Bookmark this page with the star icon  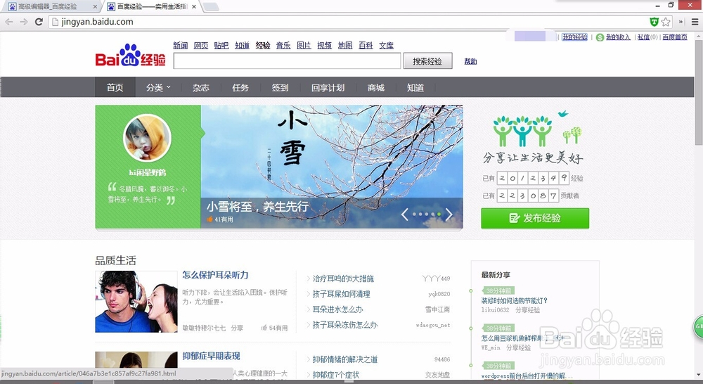(666, 22)
